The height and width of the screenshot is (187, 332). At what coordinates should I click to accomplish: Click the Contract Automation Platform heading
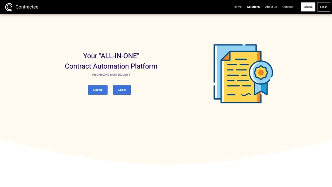point(111,66)
